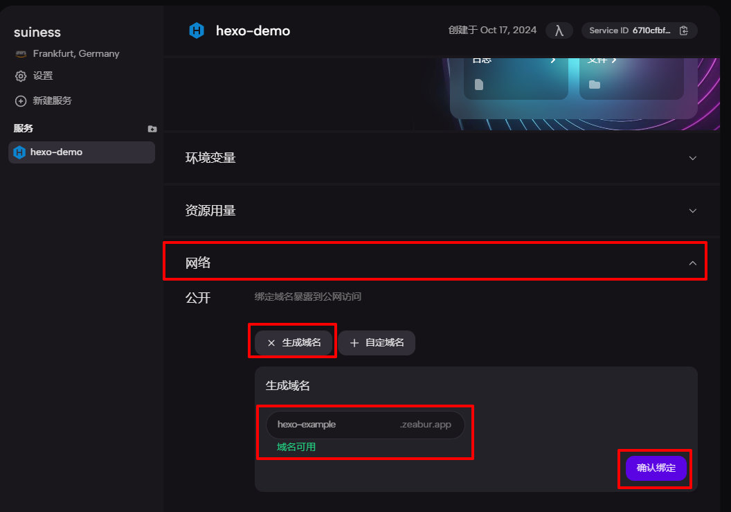731x512 pixels.
Task: Select hexo-demo service in sidebar
Action: (x=82, y=152)
